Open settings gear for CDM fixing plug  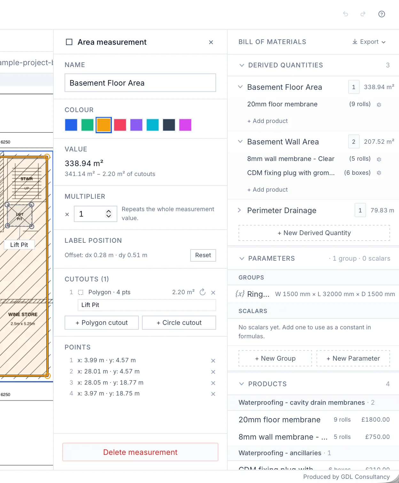tap(379, 173)
